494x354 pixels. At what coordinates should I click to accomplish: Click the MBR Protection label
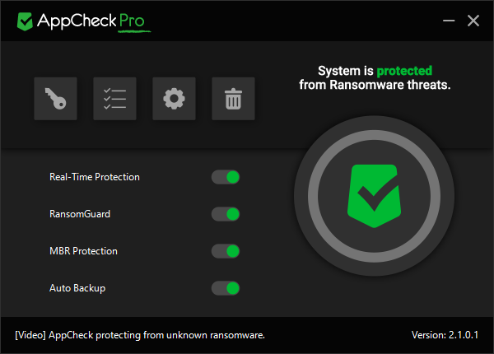83,251
